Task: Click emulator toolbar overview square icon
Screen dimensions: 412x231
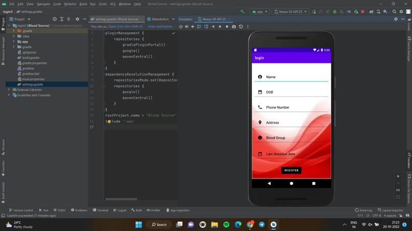Action: point(227,27)
